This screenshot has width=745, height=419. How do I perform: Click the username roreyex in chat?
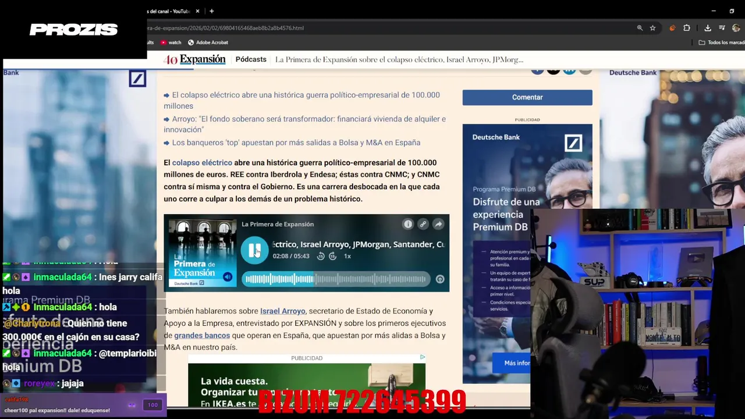[39, 384]
